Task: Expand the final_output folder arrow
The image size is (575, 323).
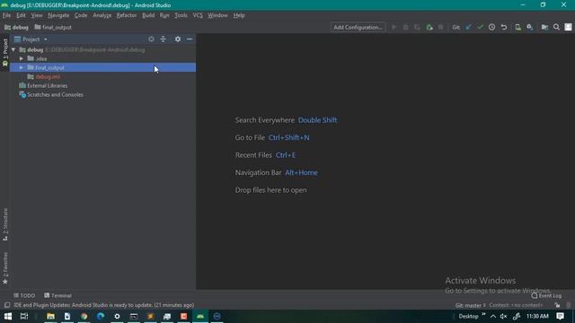Action: (x=22, y=67)
